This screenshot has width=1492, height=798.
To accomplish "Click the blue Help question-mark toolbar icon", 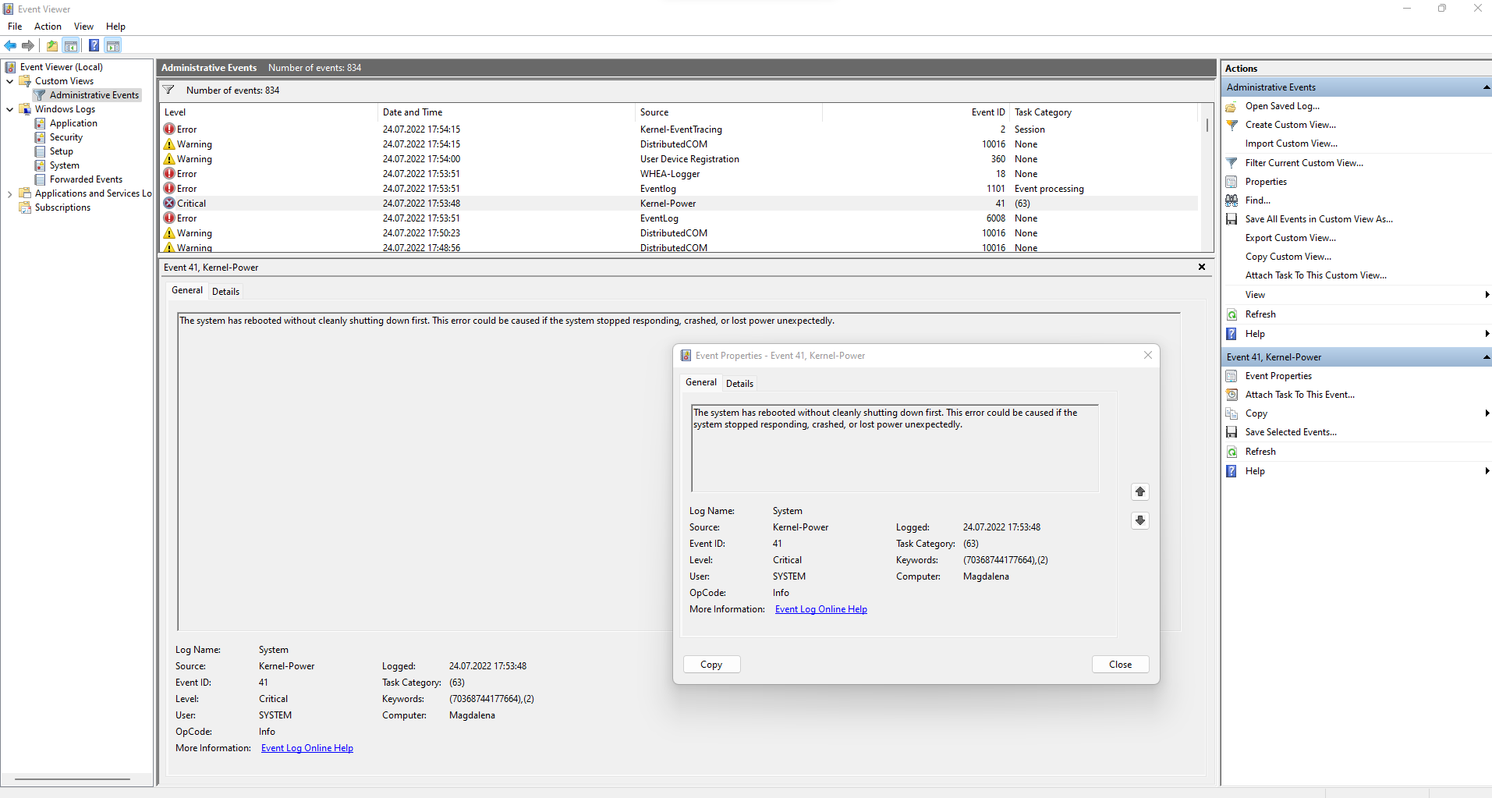I will click(94, 45).
